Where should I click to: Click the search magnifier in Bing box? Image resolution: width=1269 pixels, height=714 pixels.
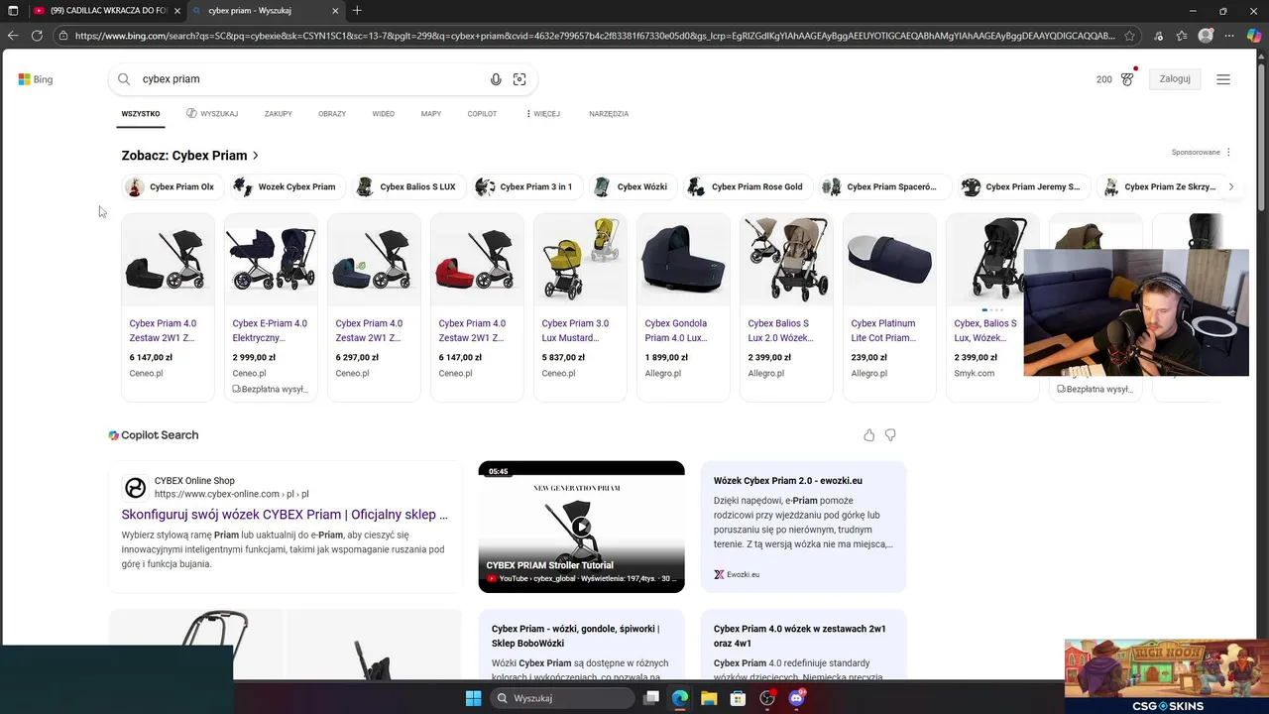[124, 79]
